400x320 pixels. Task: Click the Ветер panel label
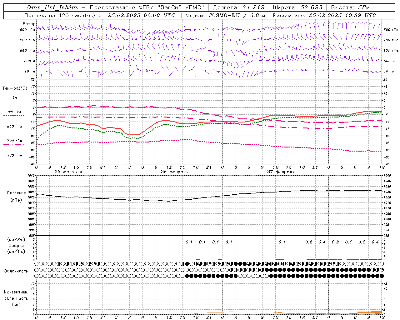(29, 24)
